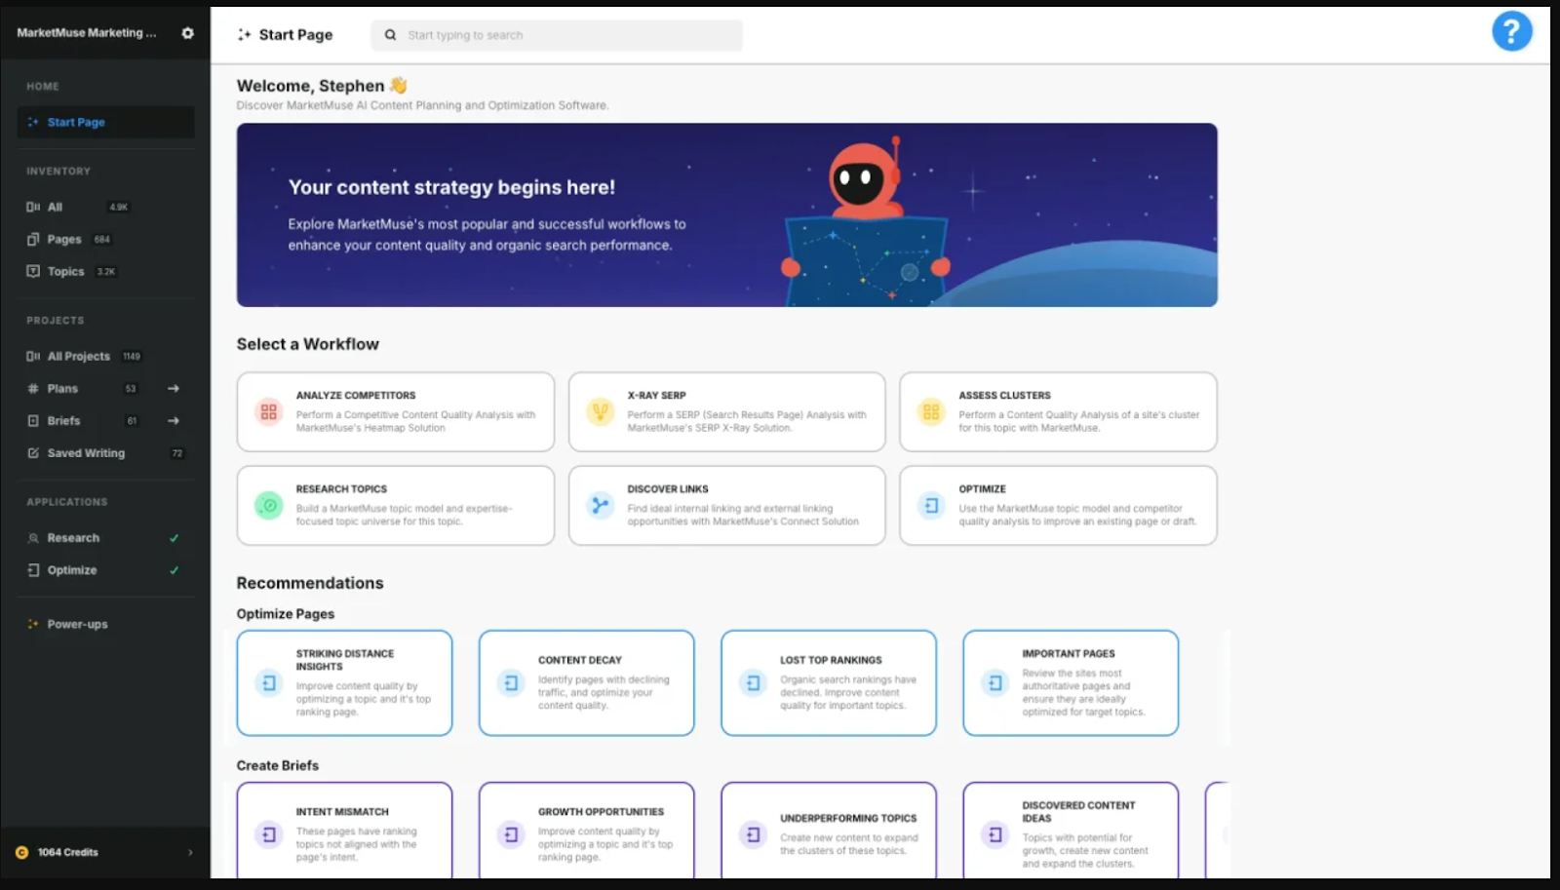
Task: Click the Optimize workflow document icon
Action: 931,505
